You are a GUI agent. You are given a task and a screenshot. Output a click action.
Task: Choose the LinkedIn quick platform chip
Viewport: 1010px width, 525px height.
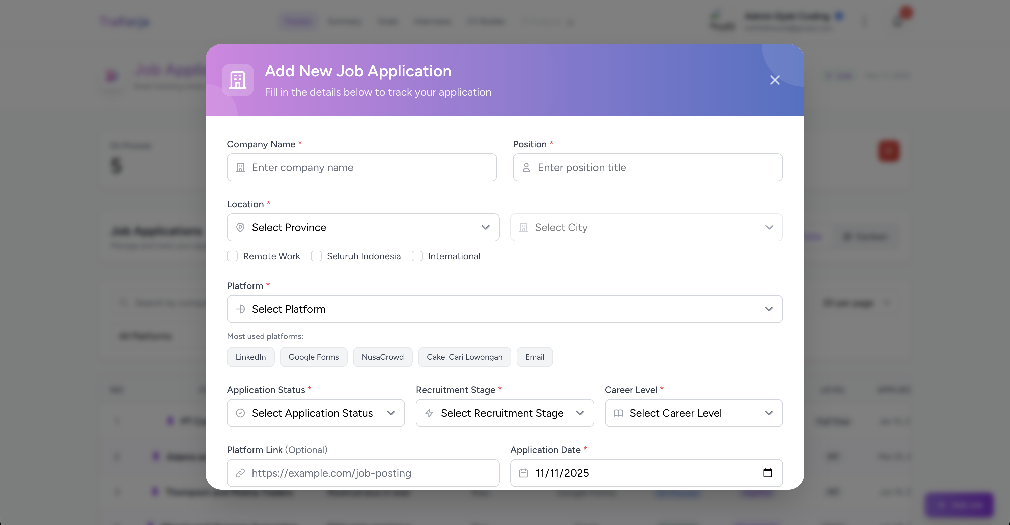(250, 357)
